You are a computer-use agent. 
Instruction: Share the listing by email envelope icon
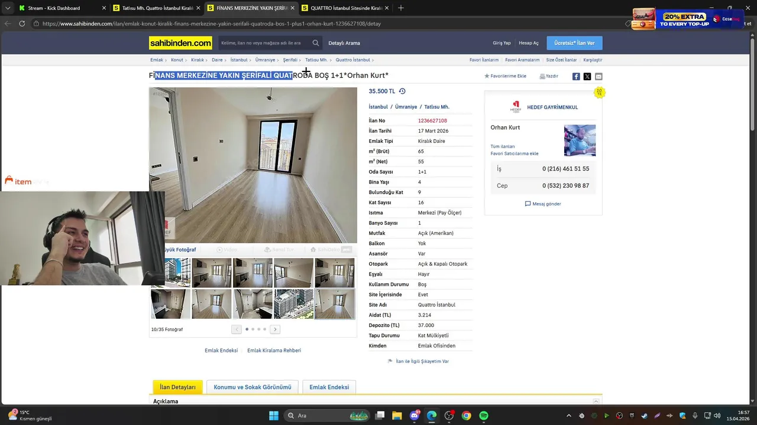click(x=599, y=76)
